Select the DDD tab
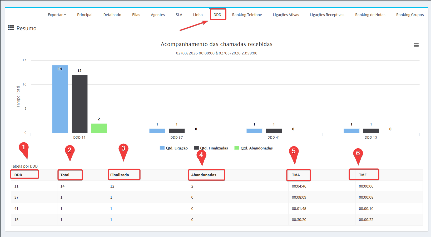The width and height of the screenshot is (431, 237). coord(217,15)
